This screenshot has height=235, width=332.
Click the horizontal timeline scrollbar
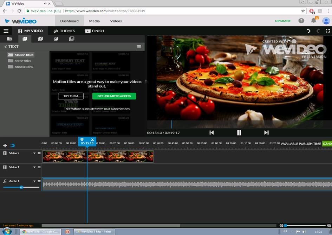(x=111, y=226)
